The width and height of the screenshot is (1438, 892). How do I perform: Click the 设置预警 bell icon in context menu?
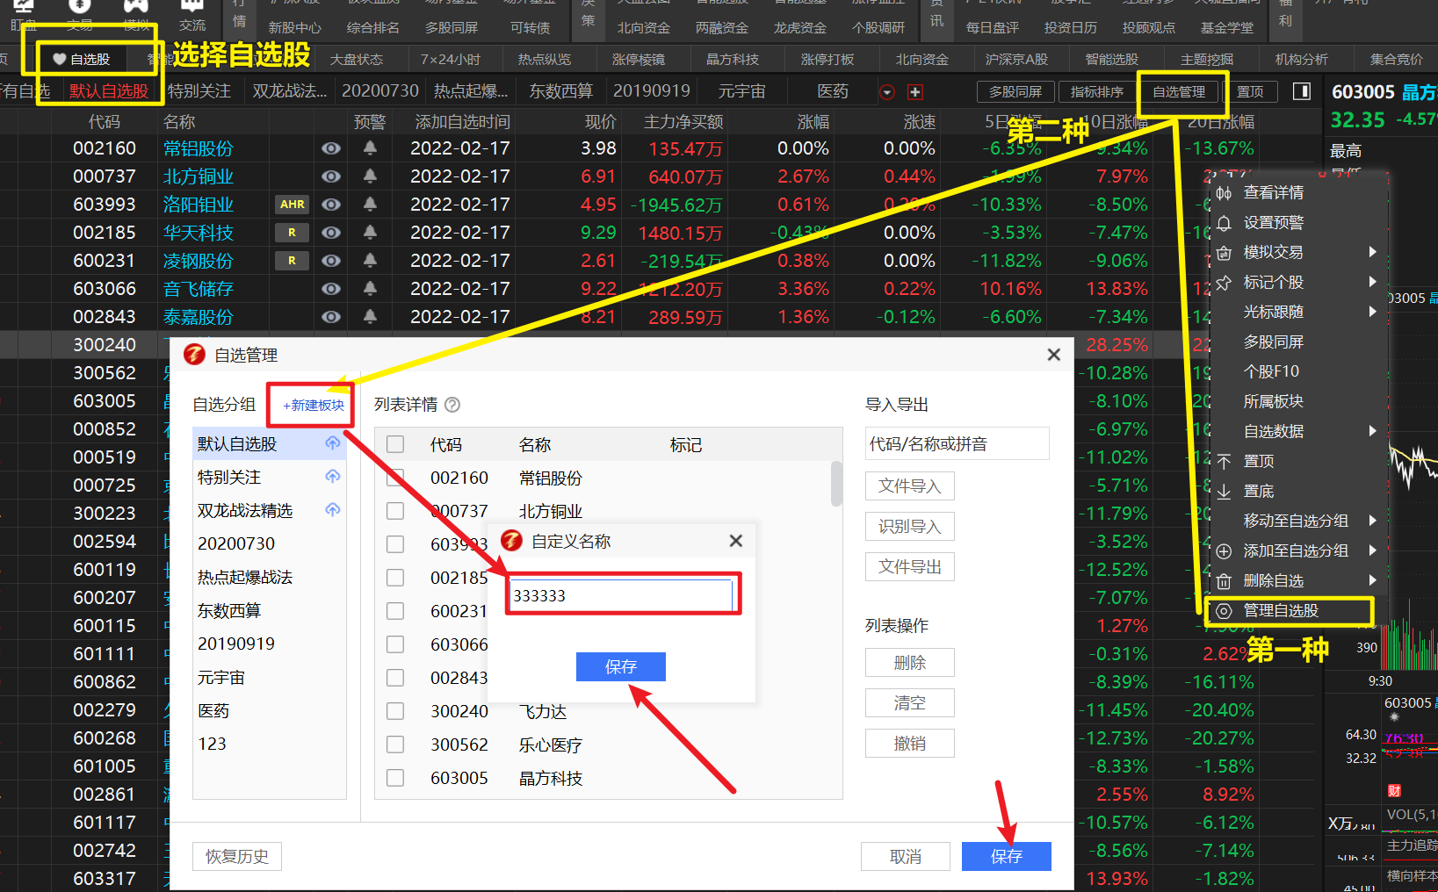[x=1224, y=223]
